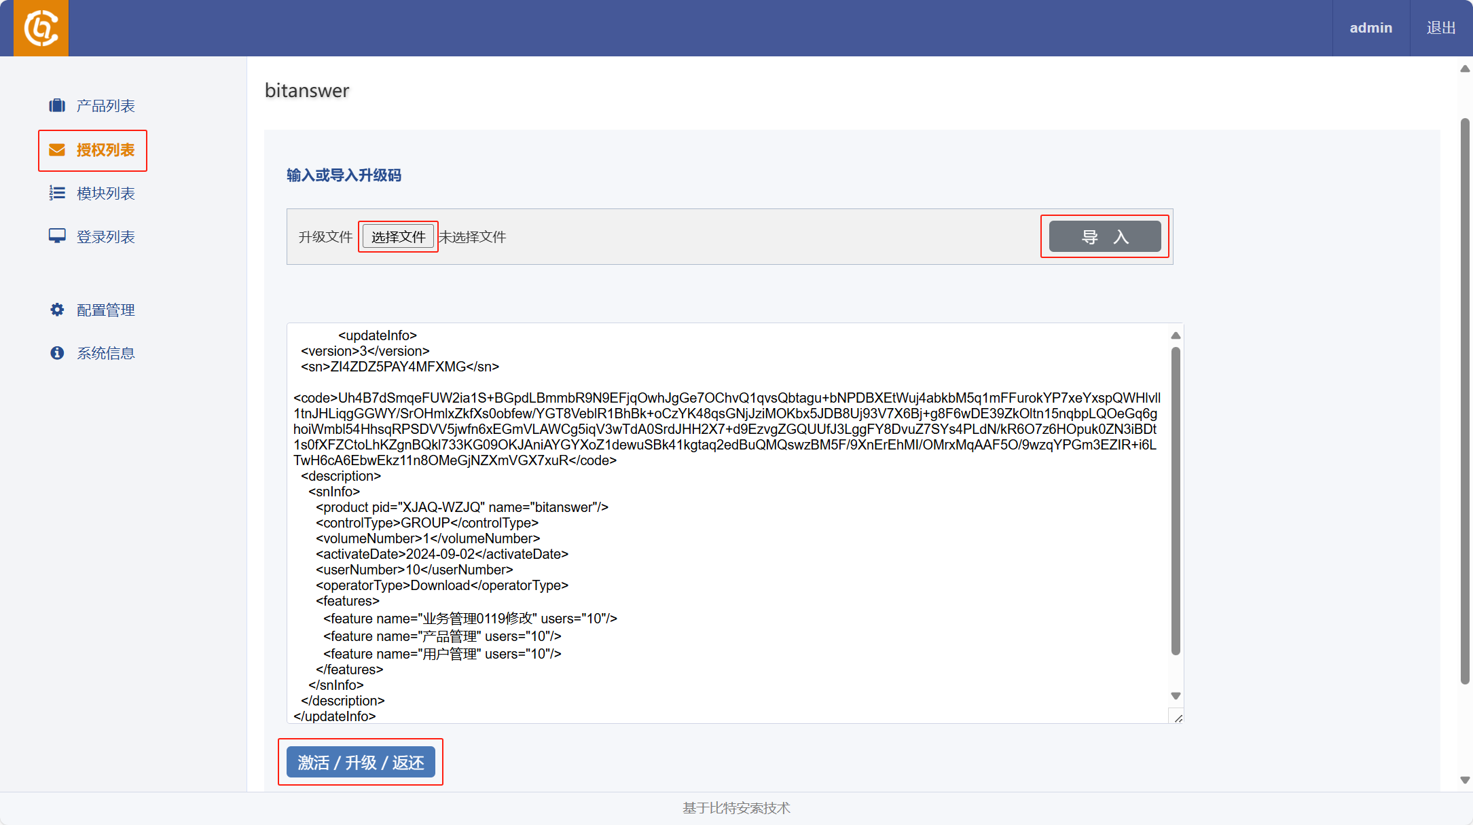Screen dimensions: 1473x825
Task: Open the 授权列表 menu item
Action: pos(105,149)
